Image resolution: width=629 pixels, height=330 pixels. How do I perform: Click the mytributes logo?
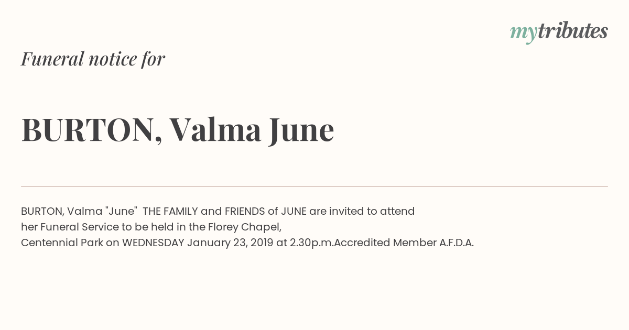[x=559, y=32]
